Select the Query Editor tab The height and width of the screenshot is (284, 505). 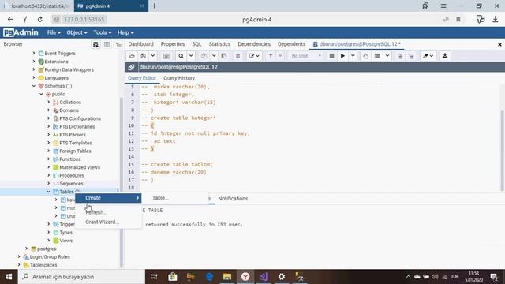tap(142, 78)
